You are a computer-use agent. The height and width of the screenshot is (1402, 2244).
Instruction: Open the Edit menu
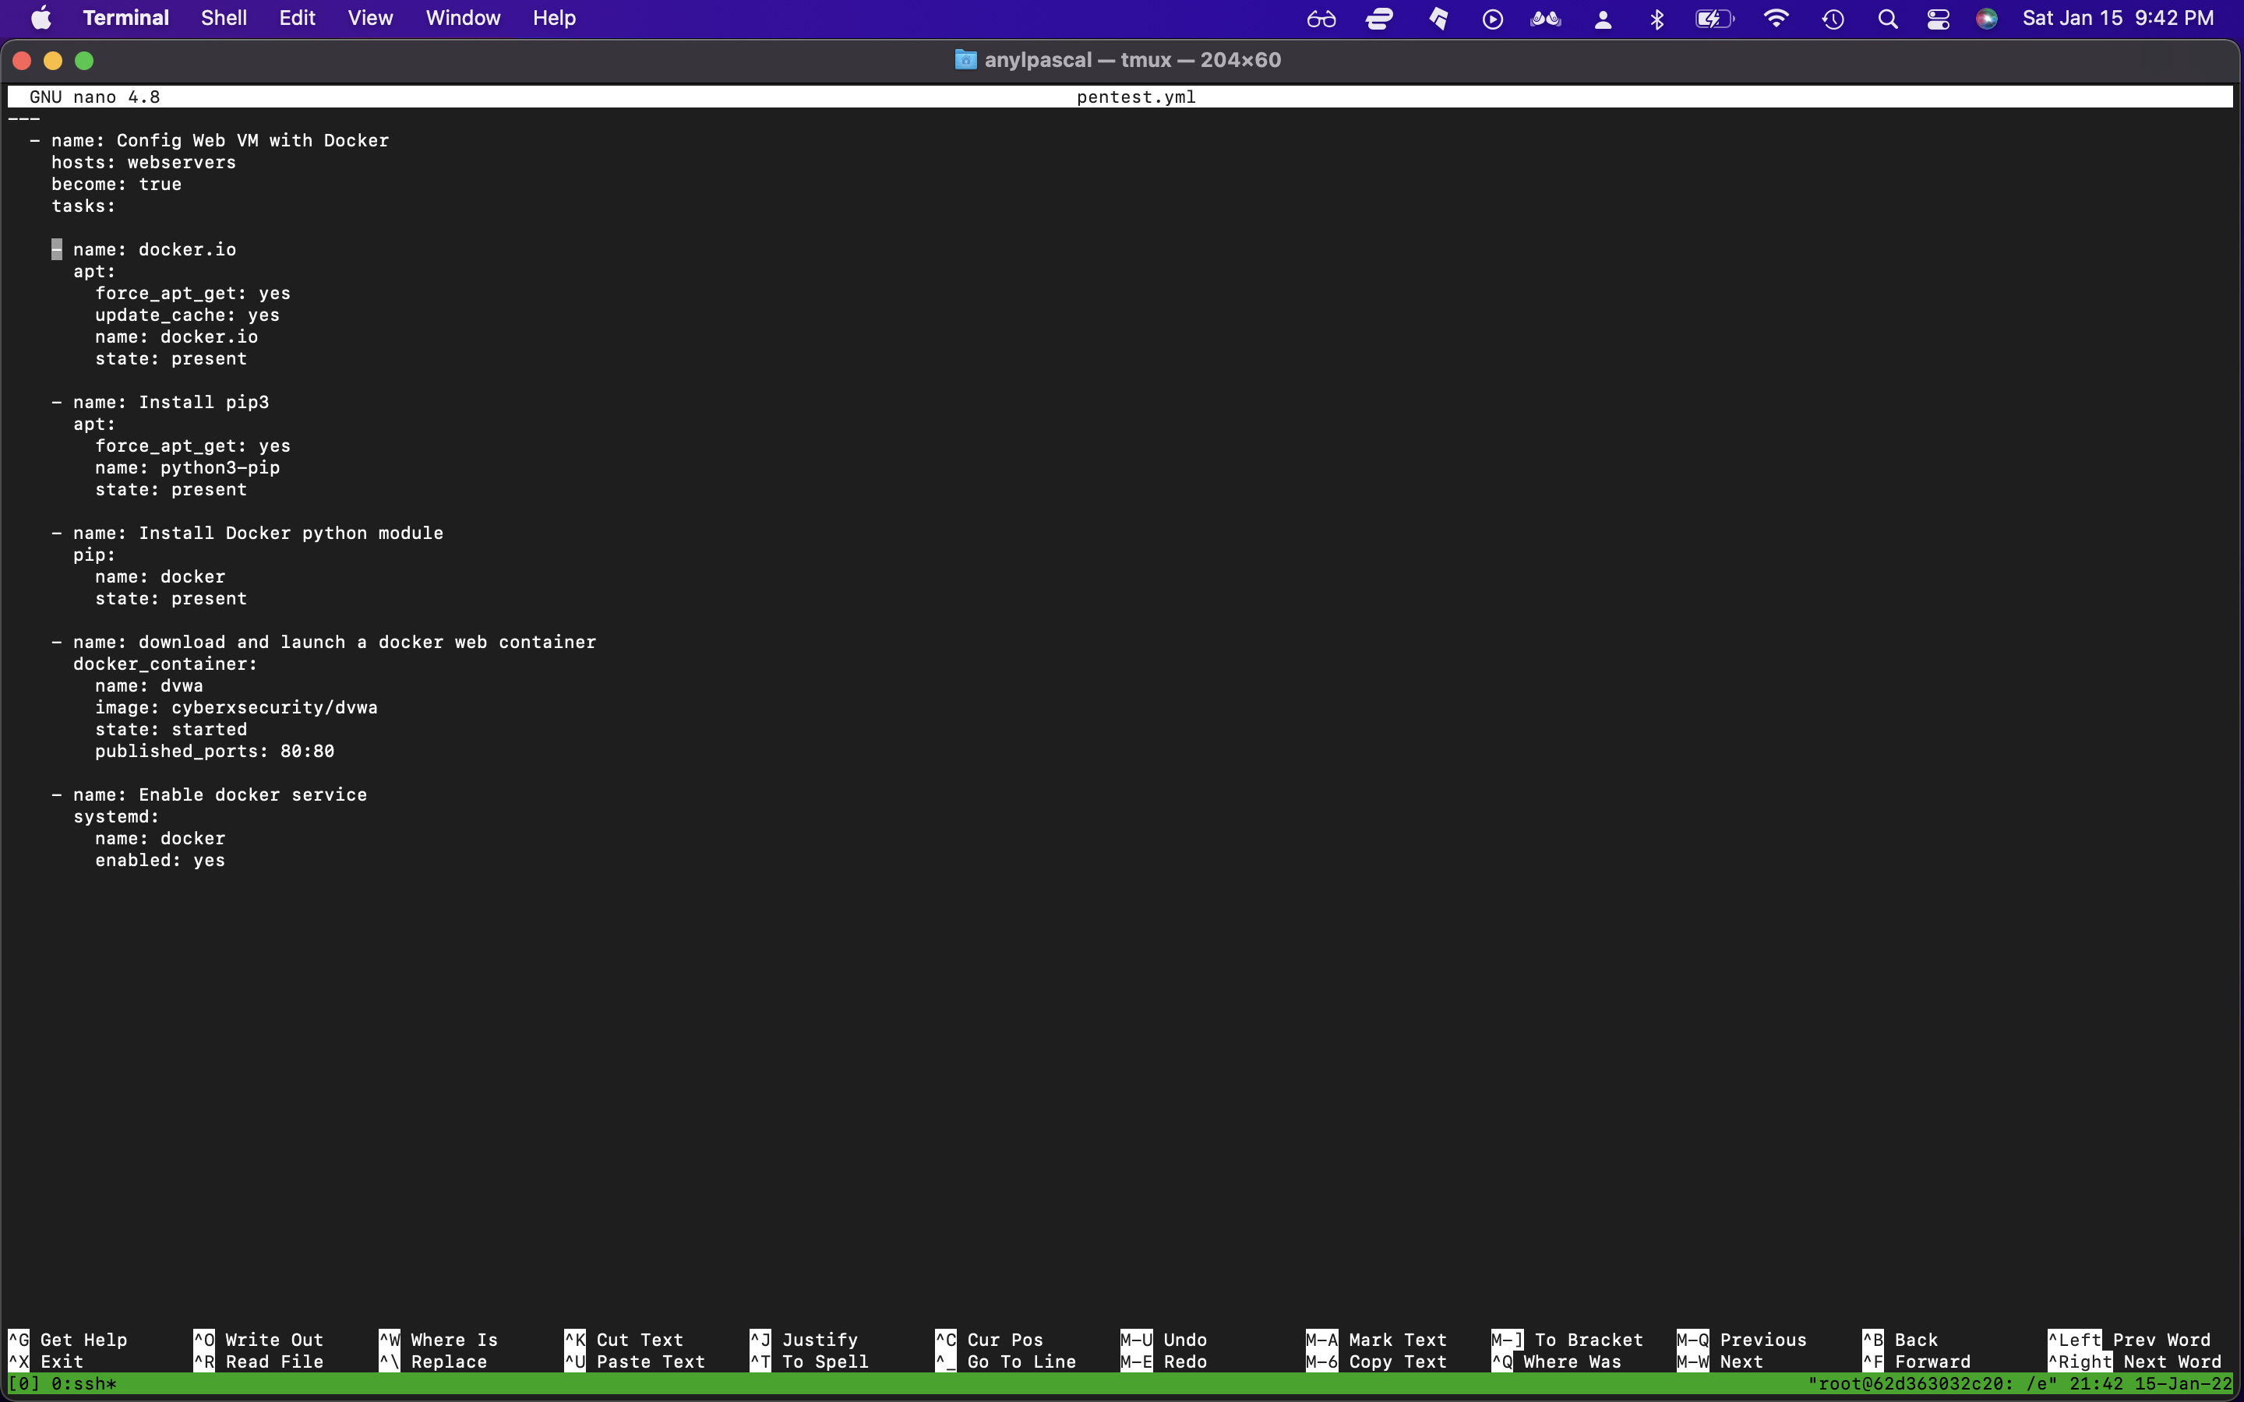click(x=297, y=18)
